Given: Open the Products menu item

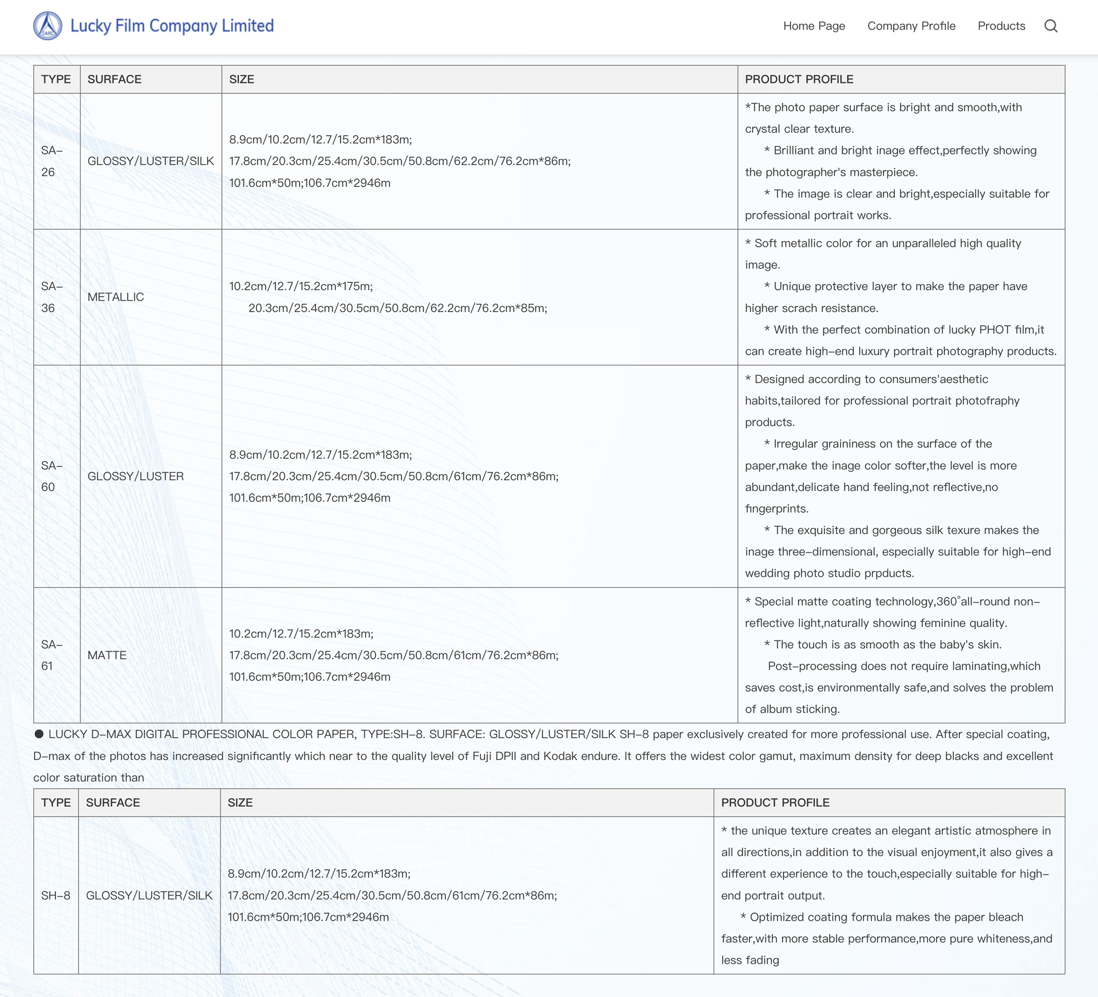Looking at the screenshot, I should click(1001, 26).
